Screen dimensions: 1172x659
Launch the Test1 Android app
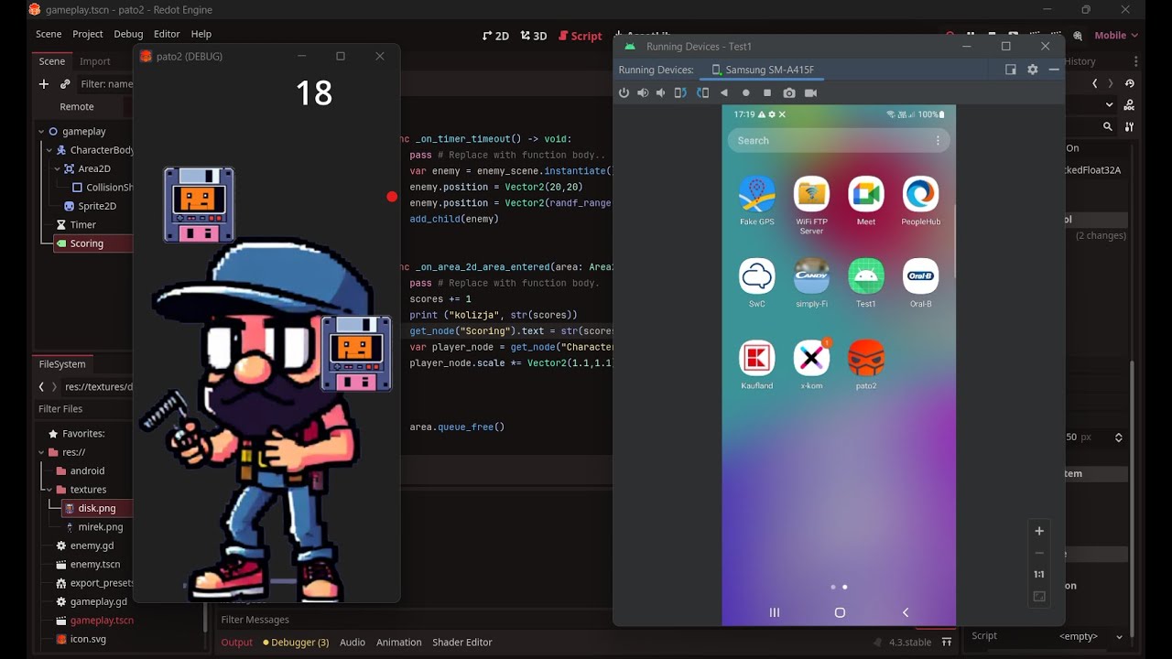pyautogui.click(x=866, y=283)
